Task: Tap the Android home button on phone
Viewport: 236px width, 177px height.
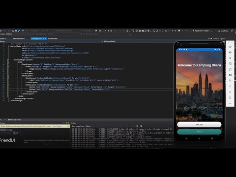Action: pyautogui.click(x=199, y=139)
